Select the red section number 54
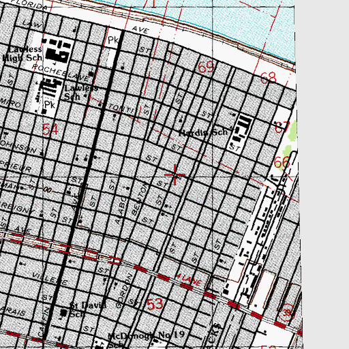The width and height of the screenshot is (349, 349). (50, 129)
